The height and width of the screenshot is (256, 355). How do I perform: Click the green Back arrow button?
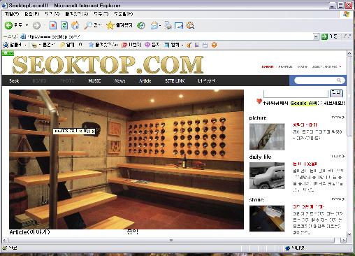(8, 25)
